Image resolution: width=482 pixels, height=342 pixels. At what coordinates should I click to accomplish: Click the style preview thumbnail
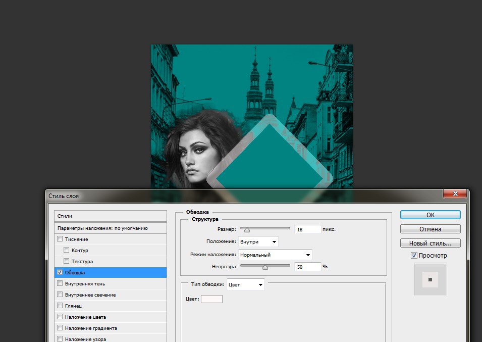click(430, 279)
